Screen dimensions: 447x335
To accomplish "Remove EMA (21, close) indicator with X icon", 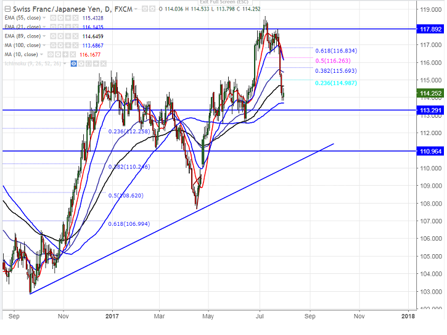I will (x=76, y=27).
